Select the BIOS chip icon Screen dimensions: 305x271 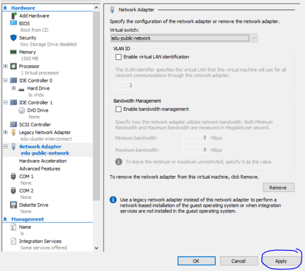coord(13,23)
